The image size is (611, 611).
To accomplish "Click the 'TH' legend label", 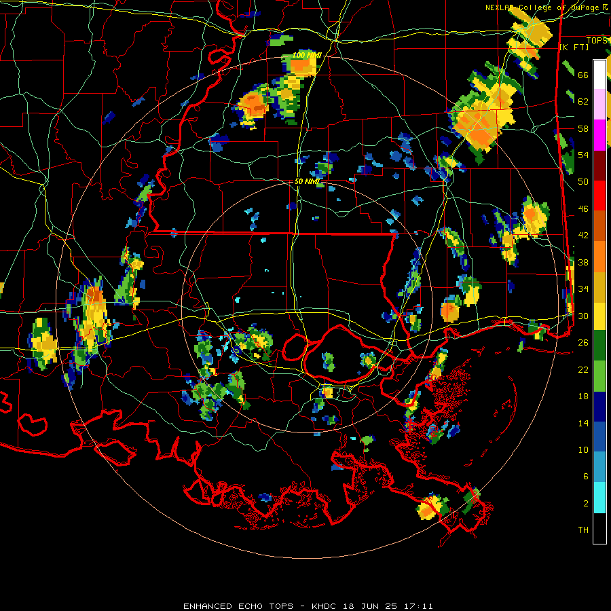I will tap(583, 530).
